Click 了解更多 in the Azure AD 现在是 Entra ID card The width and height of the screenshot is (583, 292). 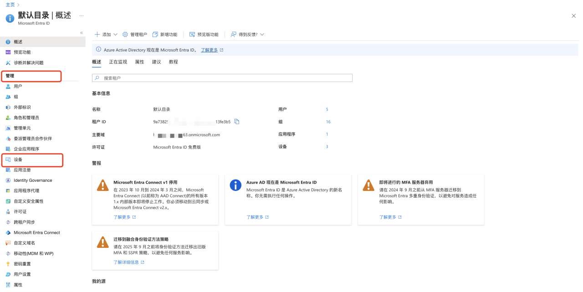pos(257,217)
